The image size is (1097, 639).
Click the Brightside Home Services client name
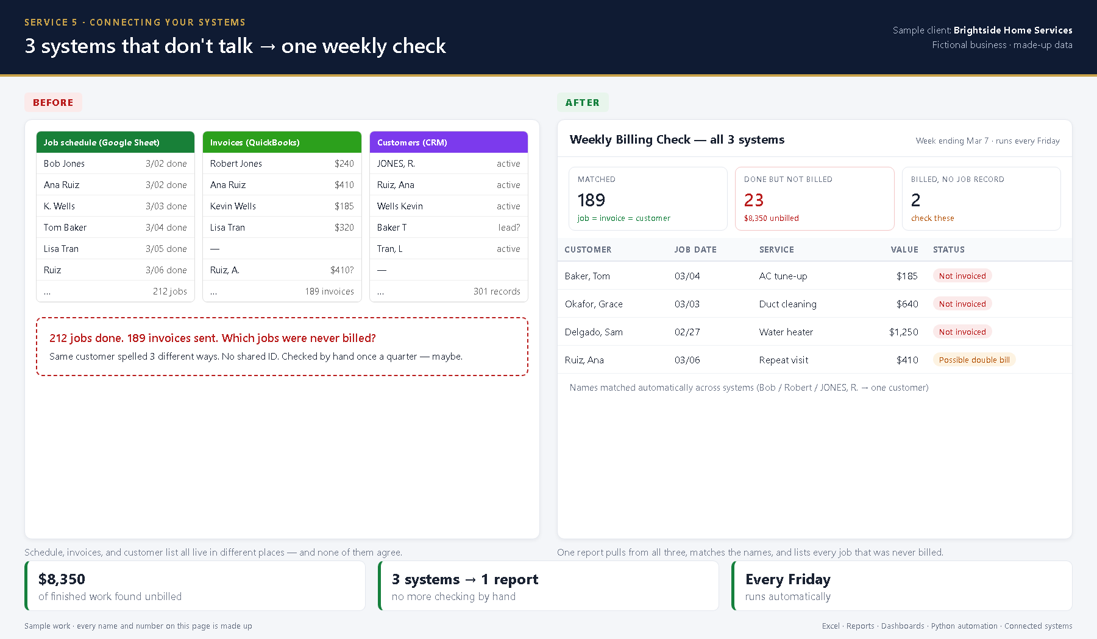1013,30
